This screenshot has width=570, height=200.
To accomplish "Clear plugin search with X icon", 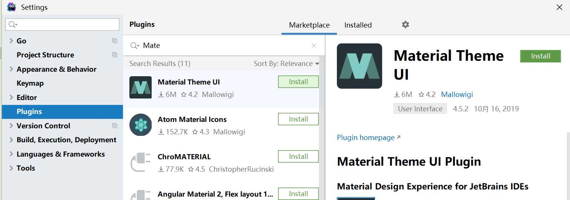I will (x=314, y=46).
